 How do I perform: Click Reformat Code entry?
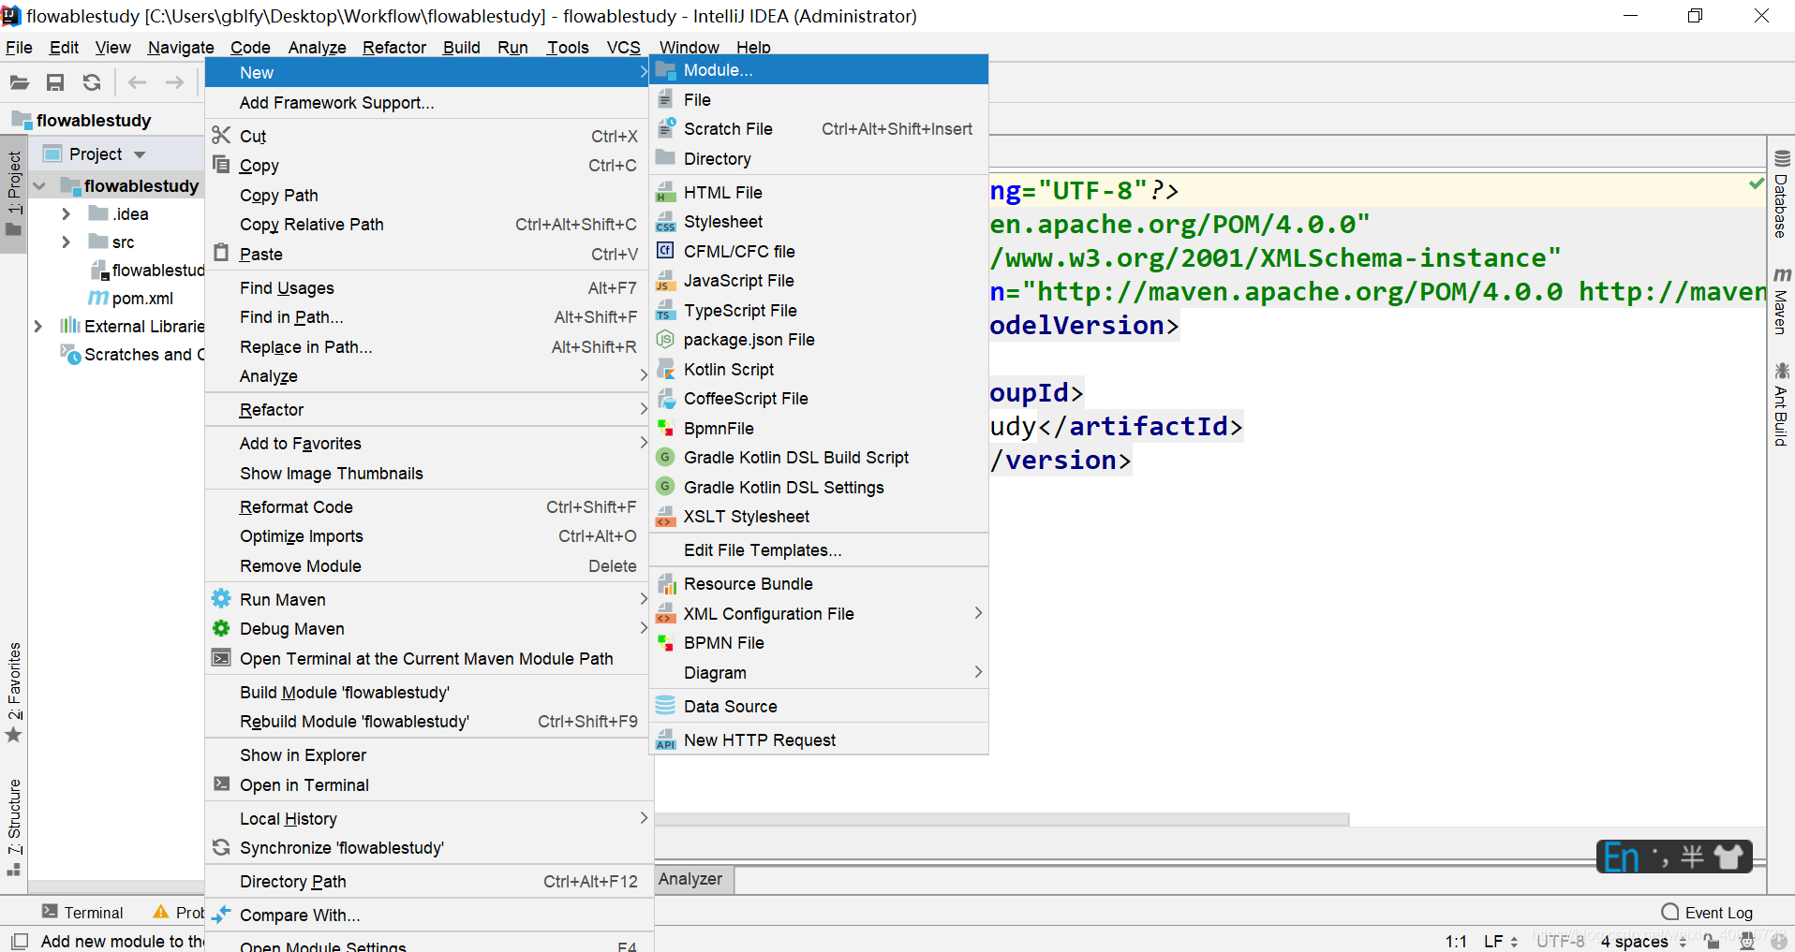coord(429,507)
